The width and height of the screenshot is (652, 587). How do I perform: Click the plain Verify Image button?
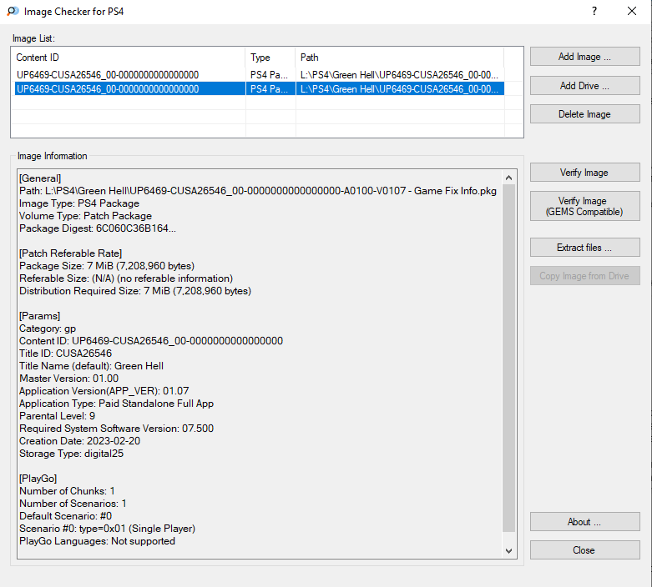tap(584, 173)
